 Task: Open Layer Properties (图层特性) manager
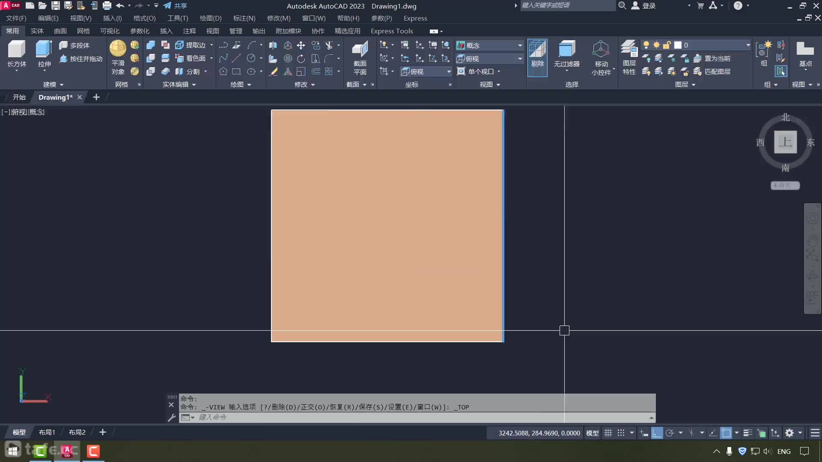point(629,57)
